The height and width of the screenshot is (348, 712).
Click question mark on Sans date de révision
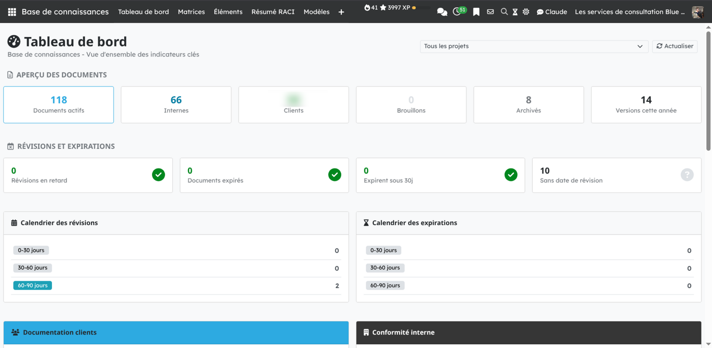[x=687, y=175]
